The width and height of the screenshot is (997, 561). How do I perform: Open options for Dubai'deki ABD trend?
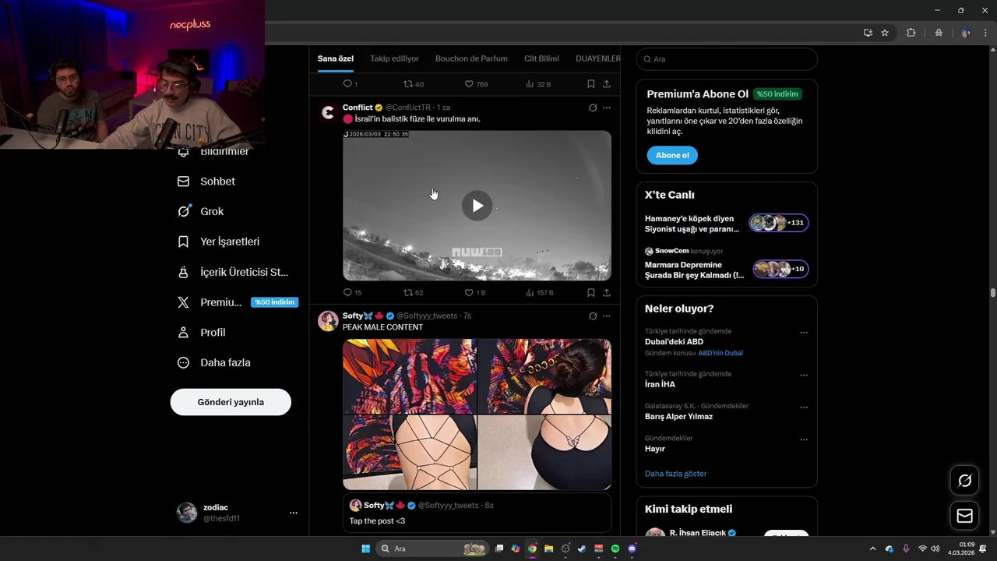804,333
